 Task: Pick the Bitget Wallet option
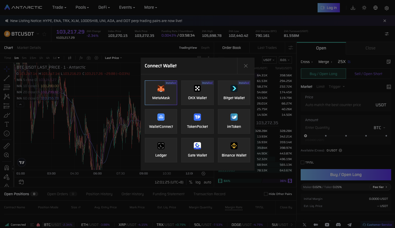click(234, 93)
